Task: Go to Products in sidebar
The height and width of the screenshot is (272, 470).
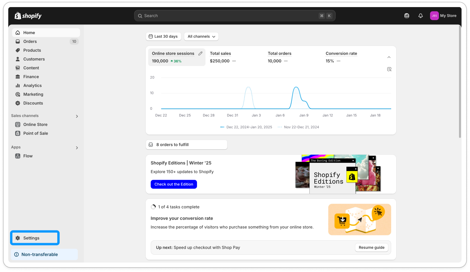Action: coord(46,50)
